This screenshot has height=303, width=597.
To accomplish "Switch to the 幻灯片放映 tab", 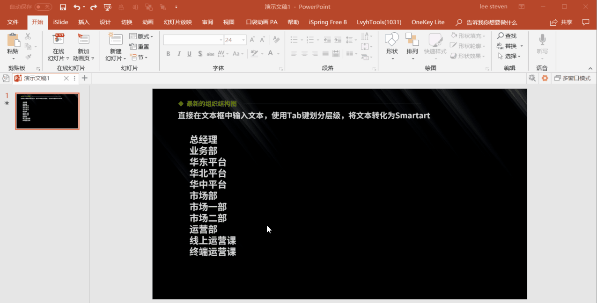I will point(177,22).
